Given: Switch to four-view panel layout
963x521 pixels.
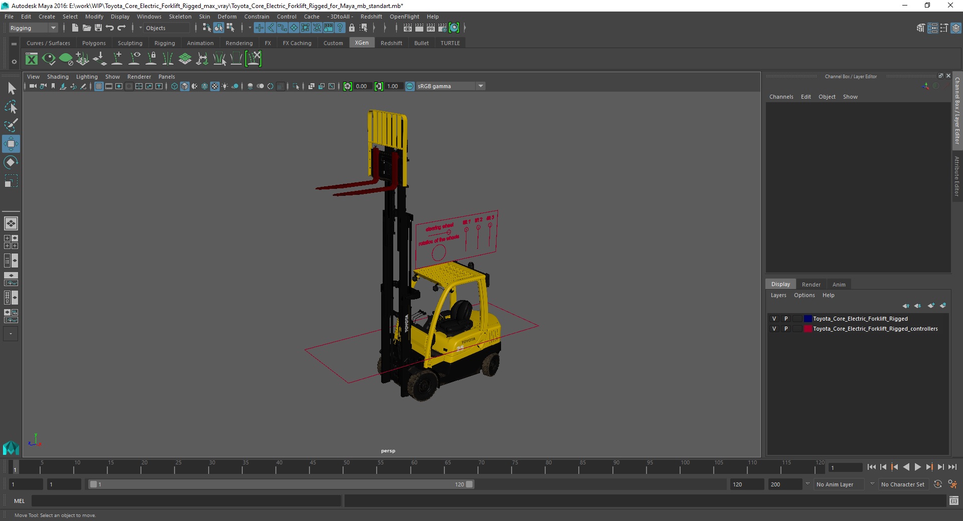Looking at the screenshot, I should click(x=11, y=242).
